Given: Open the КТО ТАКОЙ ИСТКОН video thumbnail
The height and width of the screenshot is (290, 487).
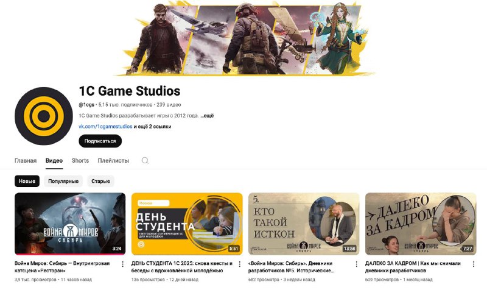Looking at the screenshot, I should (x=304, y=224).
